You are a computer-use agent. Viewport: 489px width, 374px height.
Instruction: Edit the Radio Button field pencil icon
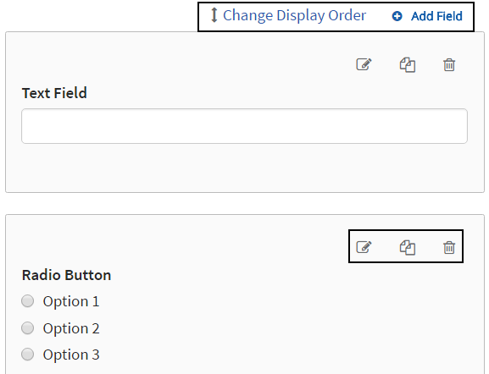pyautogui.click(x=364, y=247)
